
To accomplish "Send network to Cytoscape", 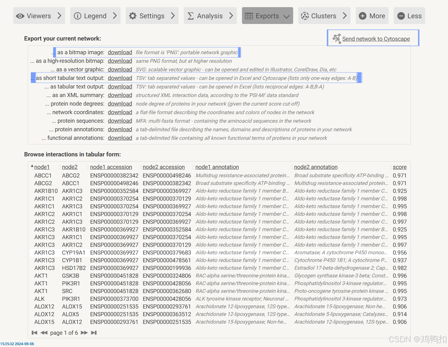I will 376,39.
